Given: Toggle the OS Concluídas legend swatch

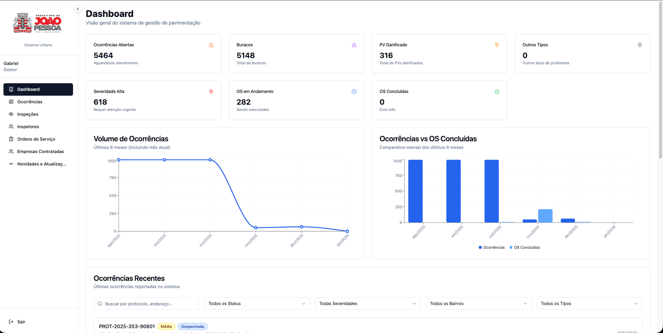Looking at the screenshot, I should click(x=511, y=247).
